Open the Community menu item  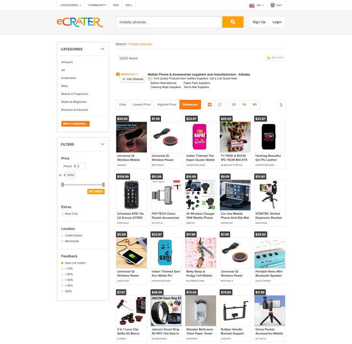[x=97, y=5]
